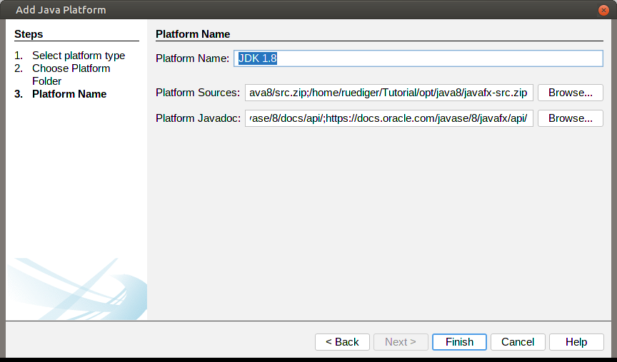This screenshot has width=617, height=362.
Task: Click the bold step 3 'Platform Name'
Action: pos(69,94)
